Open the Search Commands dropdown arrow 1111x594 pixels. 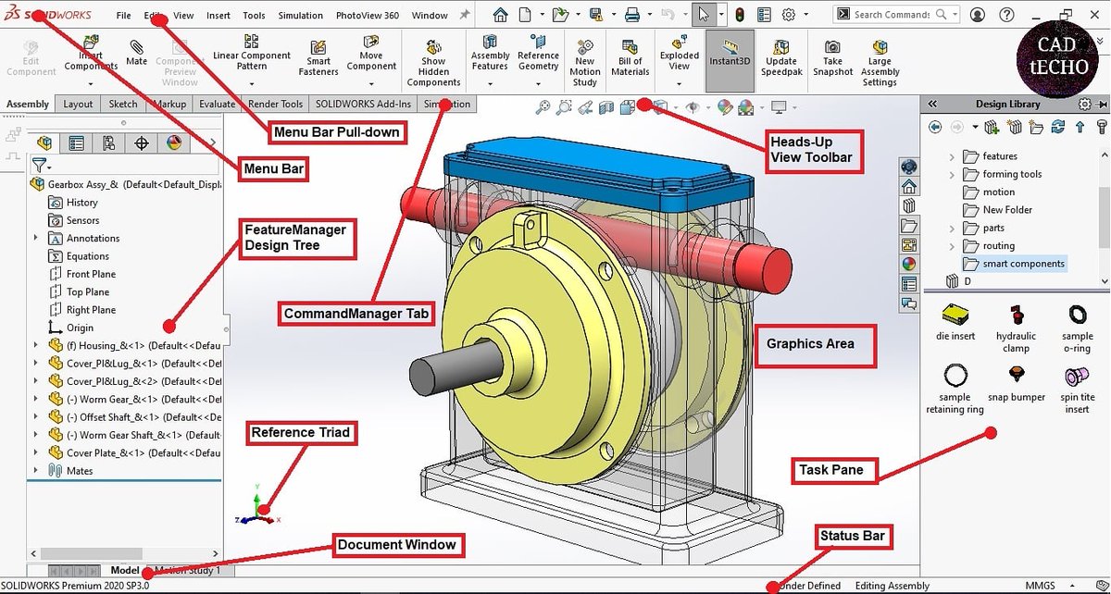pos(954,15)
